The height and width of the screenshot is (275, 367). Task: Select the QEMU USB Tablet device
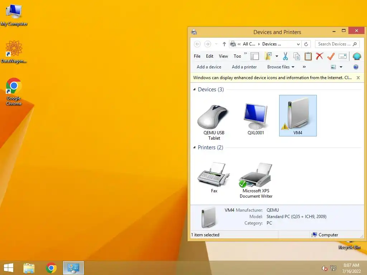pyautogui.click(x=214, y=122)
